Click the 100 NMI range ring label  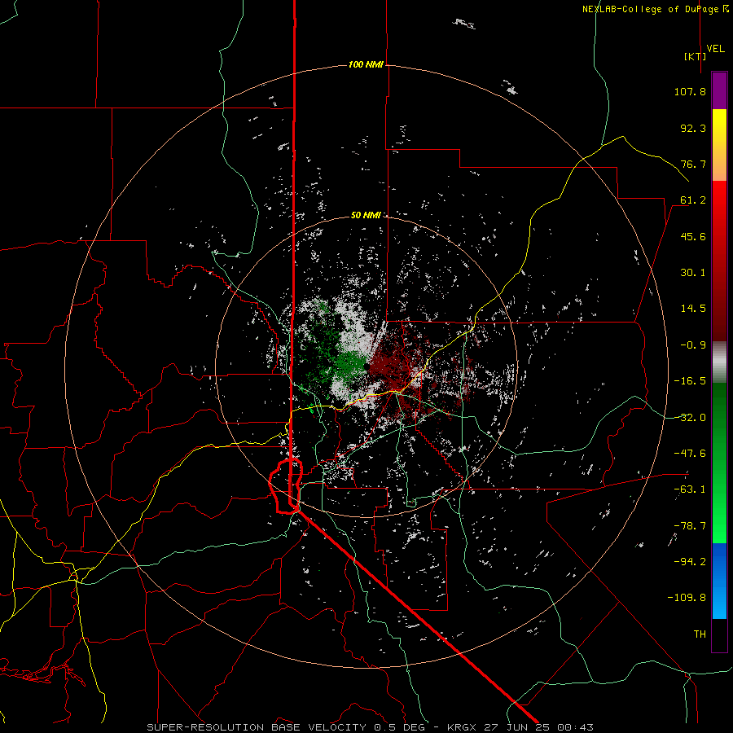366,64
